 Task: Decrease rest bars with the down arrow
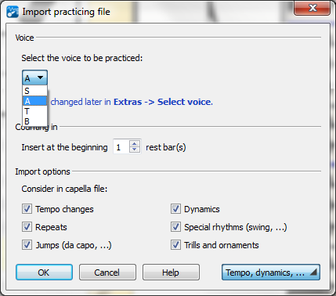pos(135,150)
